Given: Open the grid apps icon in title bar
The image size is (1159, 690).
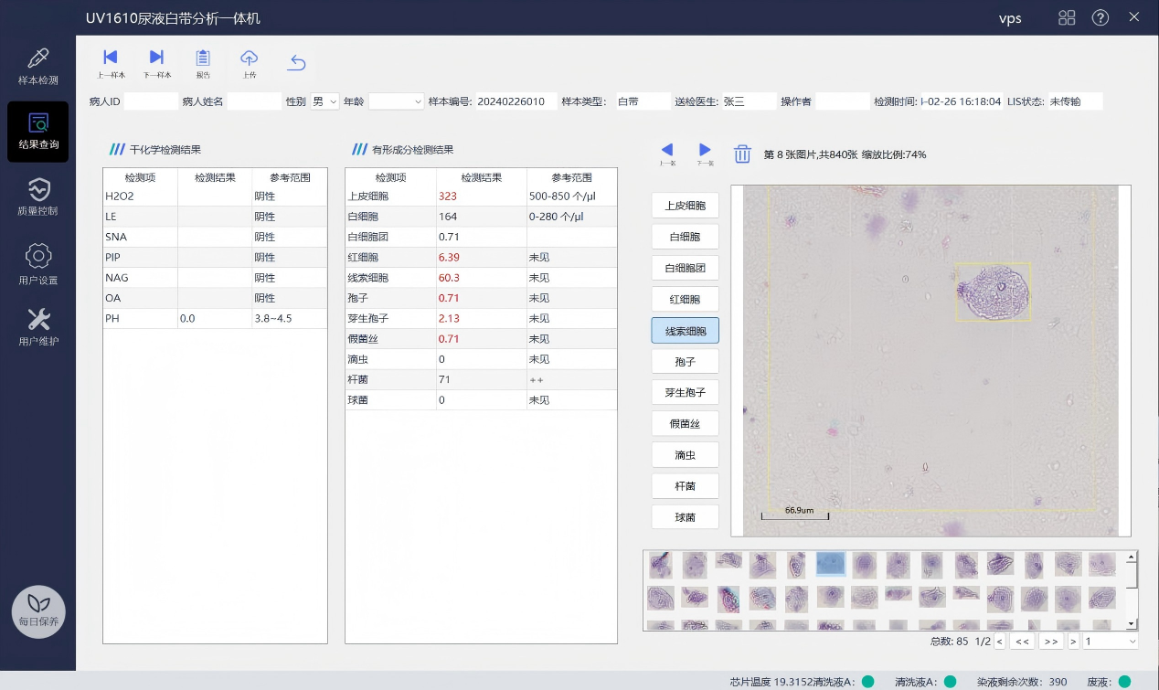Looking at the screenshot, I should point(1067,18).
